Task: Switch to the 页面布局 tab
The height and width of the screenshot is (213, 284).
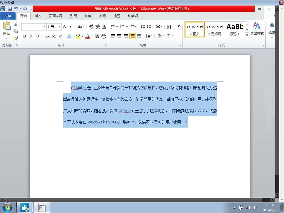Action: click(55, 16)
